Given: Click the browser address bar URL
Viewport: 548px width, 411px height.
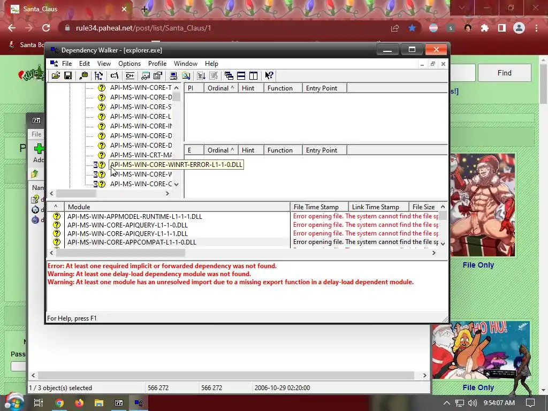Looking at the screenshot, I should pyautogui.click(x=143, y=28).
